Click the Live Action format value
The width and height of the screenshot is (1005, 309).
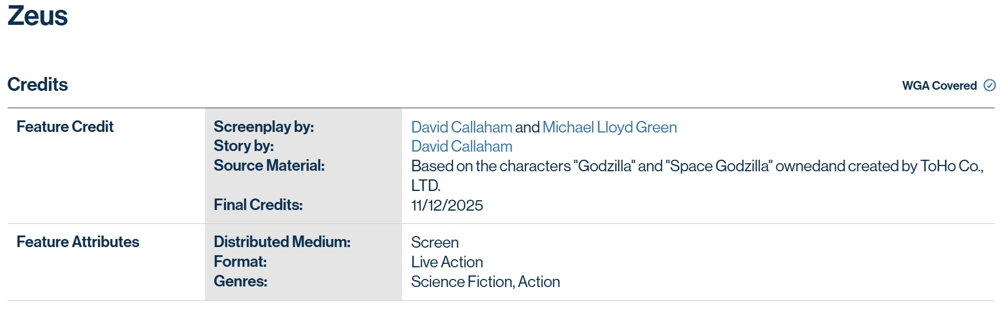447,262
